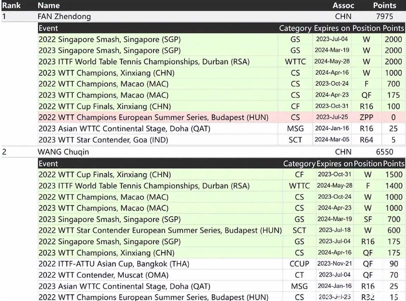Click the 2023-Jul-04 expiry date under FAN Zhendong

pos(332,39)
